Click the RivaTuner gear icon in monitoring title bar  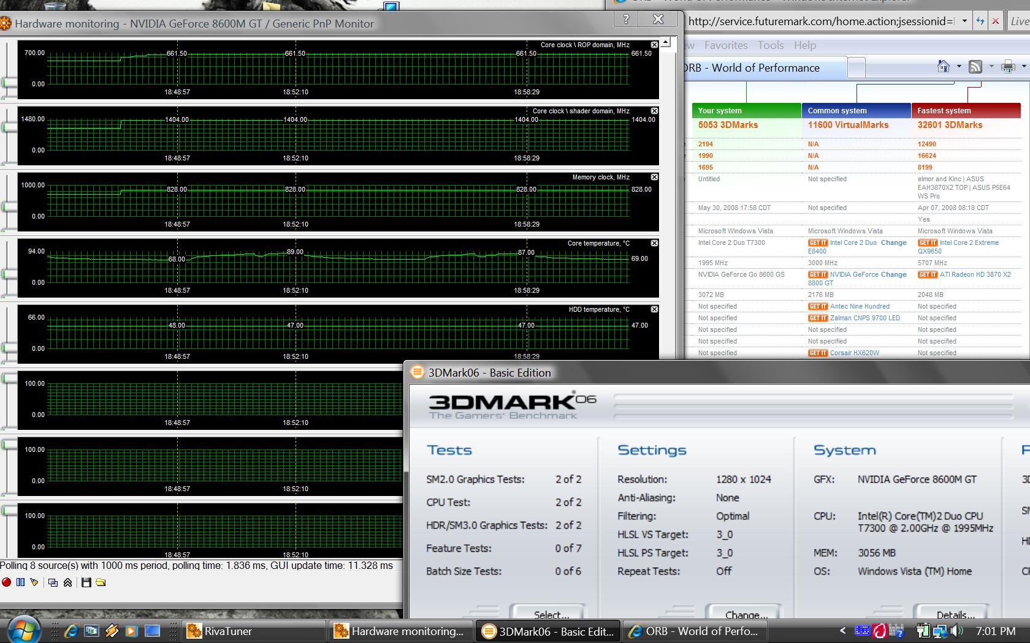coord(5,24)
